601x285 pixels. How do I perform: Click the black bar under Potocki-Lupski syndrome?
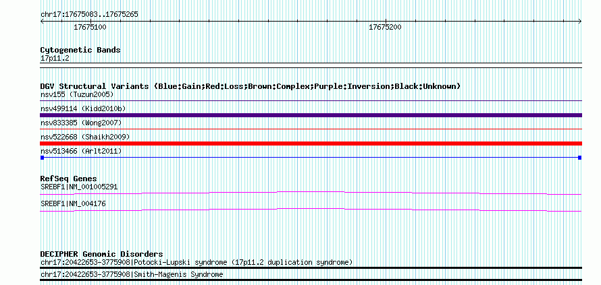tap(311, 268)
